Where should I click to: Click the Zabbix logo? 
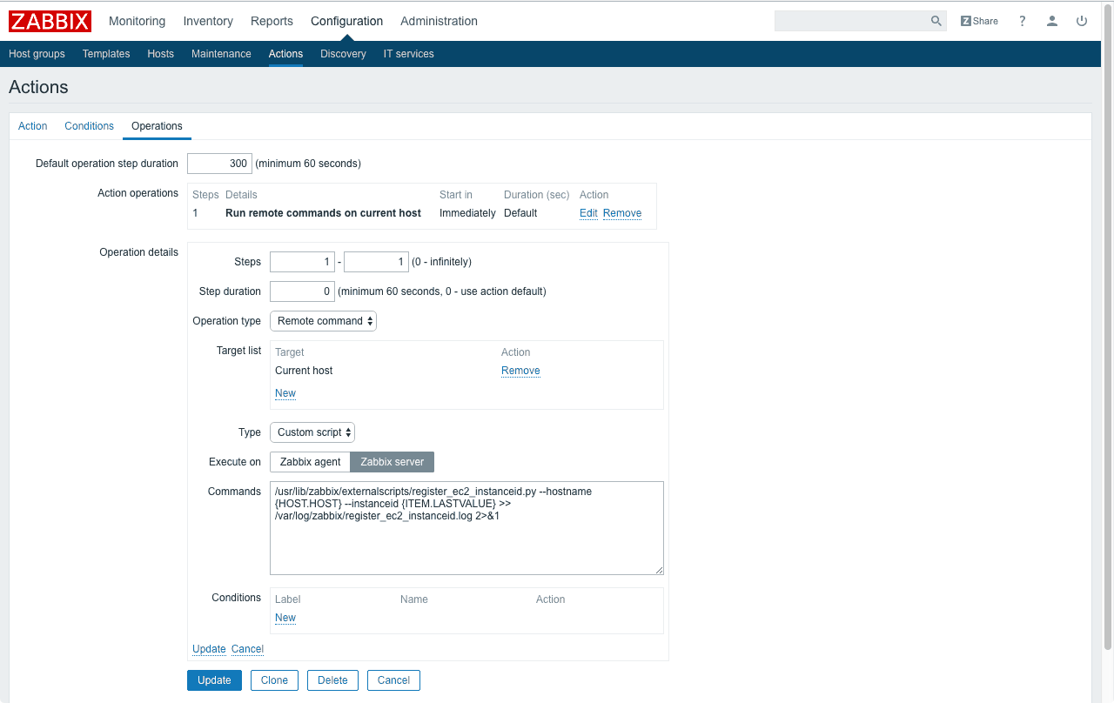[x=50, y=21]
